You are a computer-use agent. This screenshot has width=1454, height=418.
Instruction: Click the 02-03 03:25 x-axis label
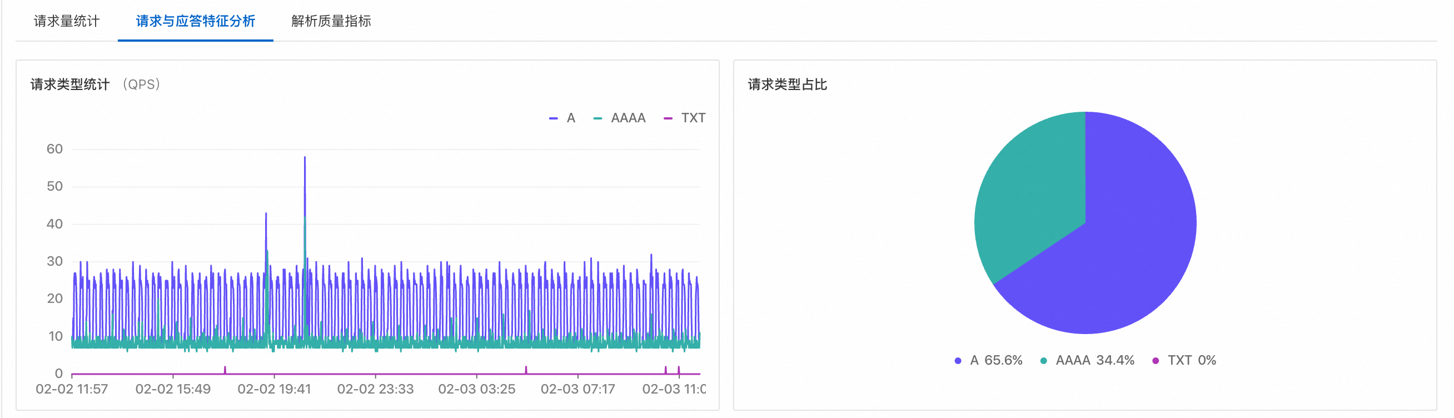(x=476, y=389)
